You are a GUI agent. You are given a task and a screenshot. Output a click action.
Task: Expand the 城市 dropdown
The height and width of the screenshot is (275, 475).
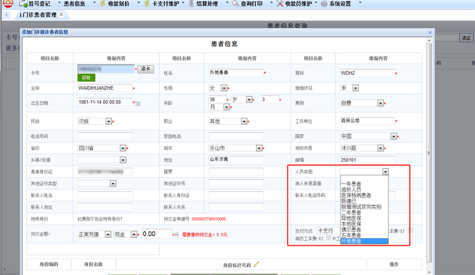259,148
